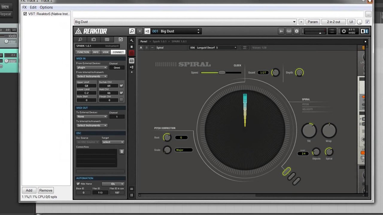Open the tape recorder icon
This screenshot has height=215, width=383.
tap(289, 31)
